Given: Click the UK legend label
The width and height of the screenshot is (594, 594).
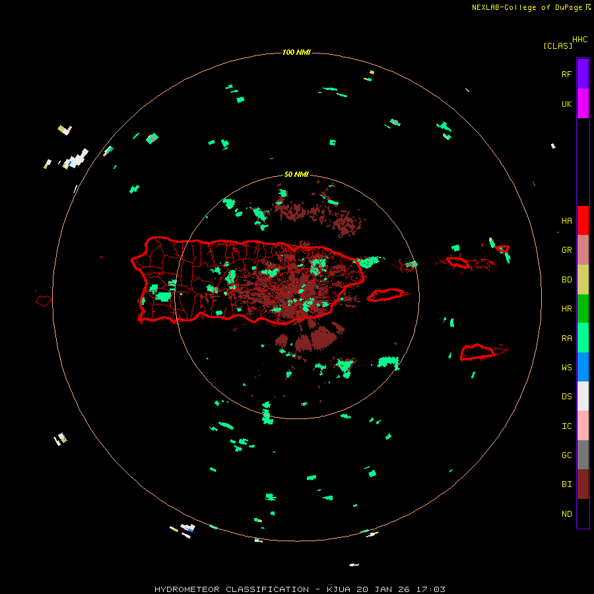Looking at the screenshot, I should (x=566, y=104).
